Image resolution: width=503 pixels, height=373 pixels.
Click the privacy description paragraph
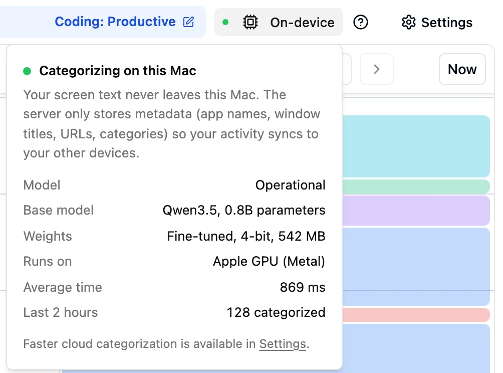coord(172,124)
